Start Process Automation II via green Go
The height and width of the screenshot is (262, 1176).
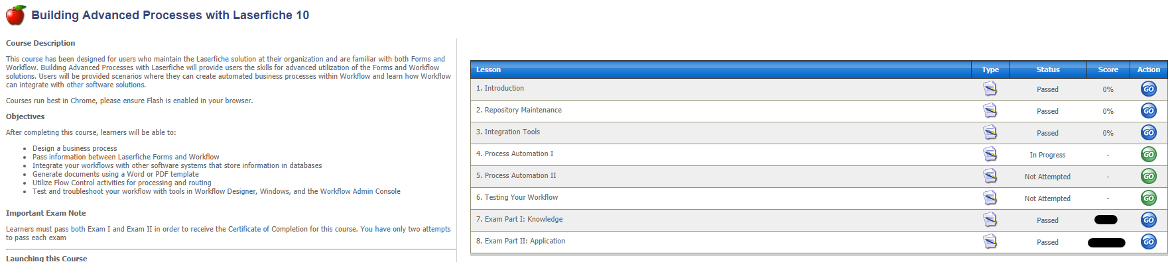click(x=1149, y=176)
